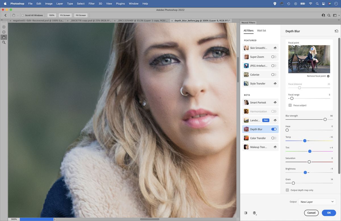
Task: Click the Zoom In plus icon
Action: 4,26
